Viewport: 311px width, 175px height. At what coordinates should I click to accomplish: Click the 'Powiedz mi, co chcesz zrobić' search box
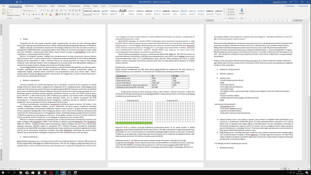click(120, 6)
